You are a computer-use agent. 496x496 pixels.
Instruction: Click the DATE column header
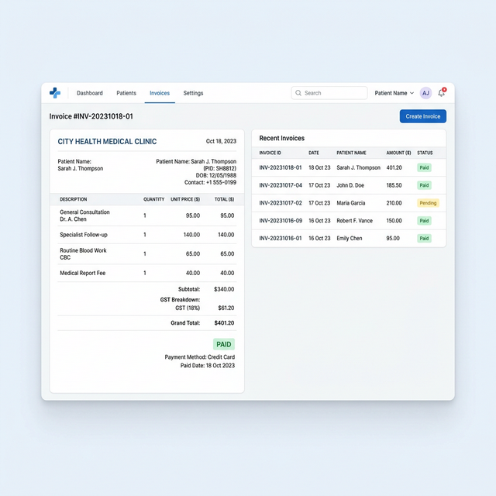(314, 153)
